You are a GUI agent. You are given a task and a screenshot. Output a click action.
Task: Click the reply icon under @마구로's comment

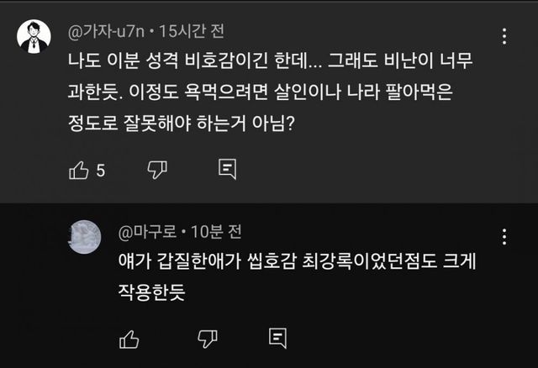(277, 338)
